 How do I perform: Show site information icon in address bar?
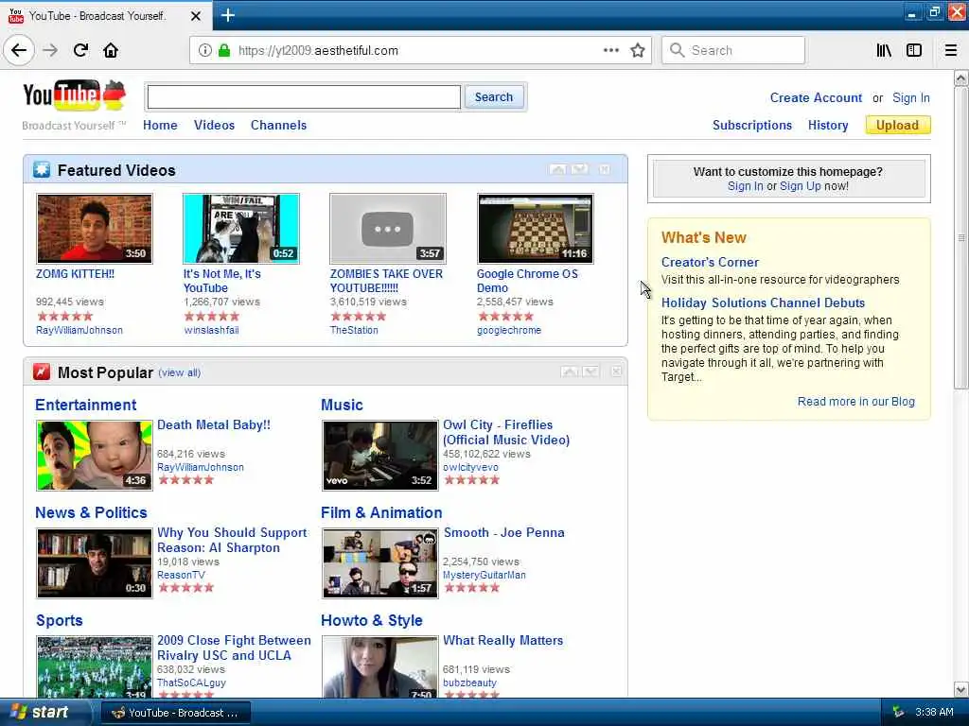(x=204, y=50)
